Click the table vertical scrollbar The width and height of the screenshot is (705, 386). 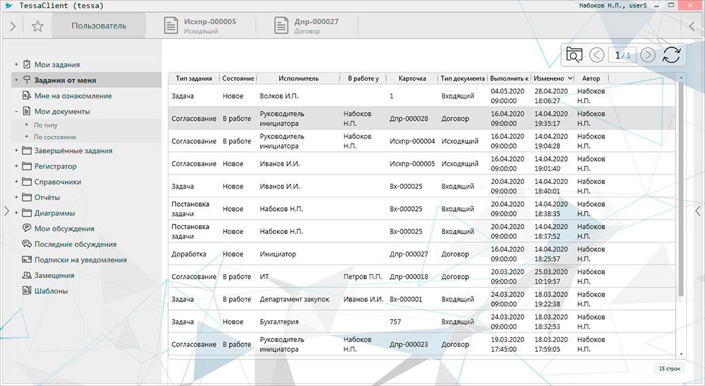point(681,190)
